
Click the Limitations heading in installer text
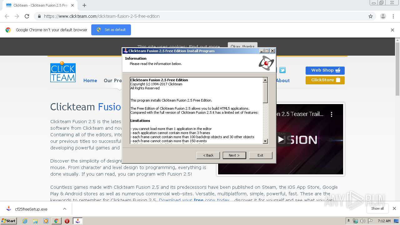pyautogui.click(x=140, y=121)
